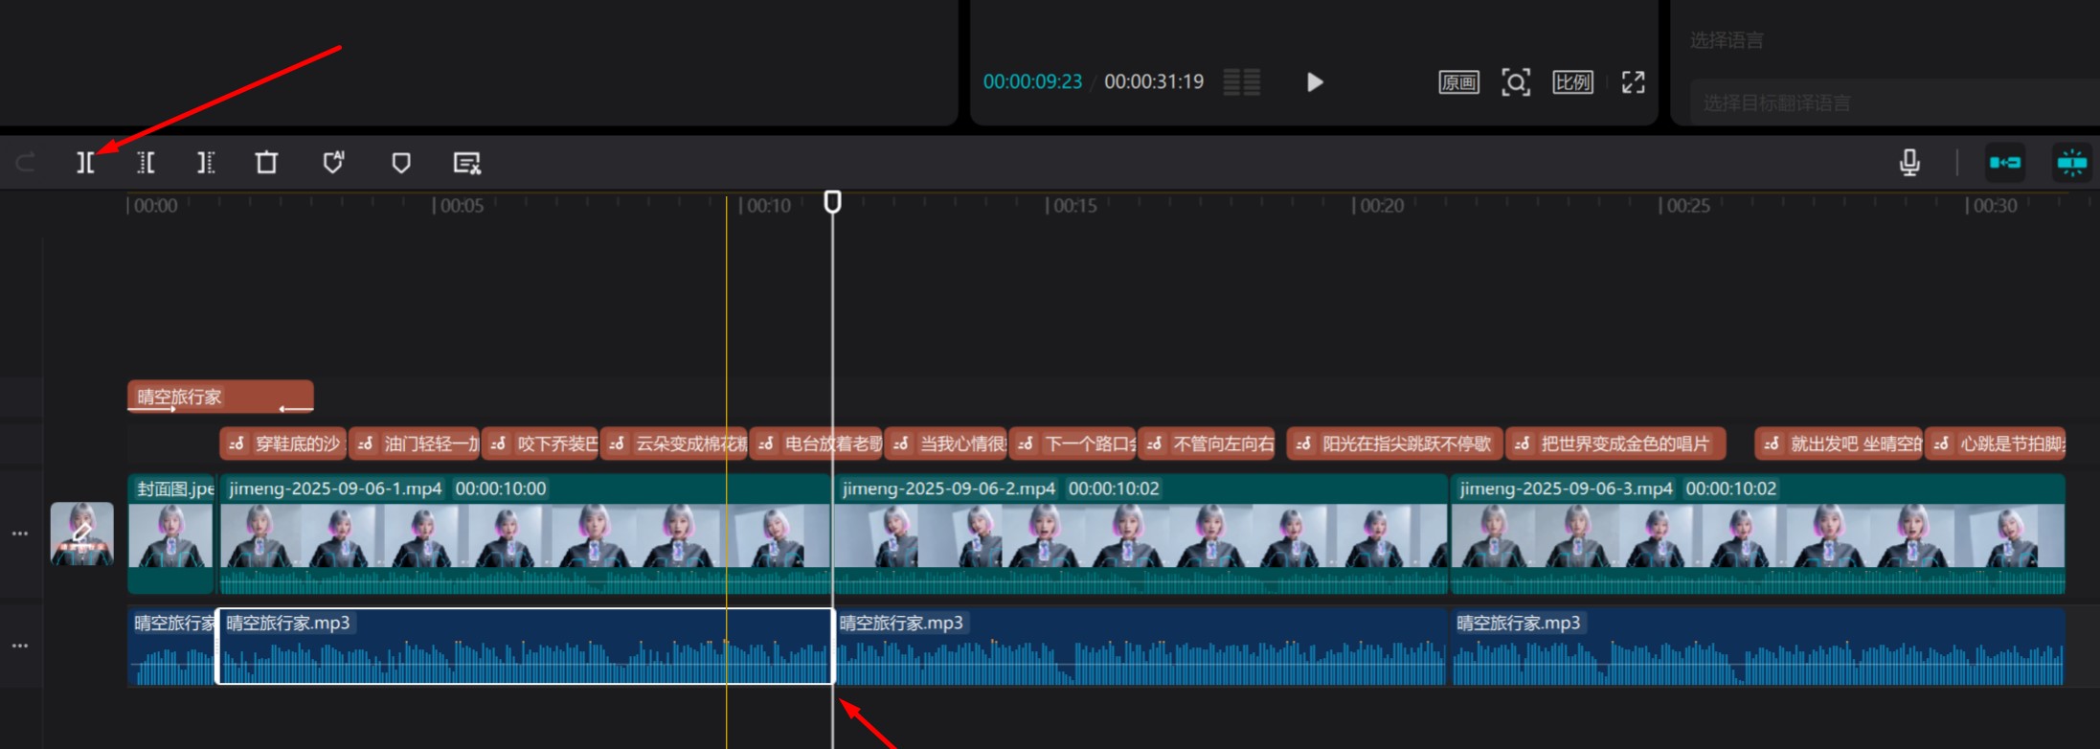Play the video preview

[1315, 82]
